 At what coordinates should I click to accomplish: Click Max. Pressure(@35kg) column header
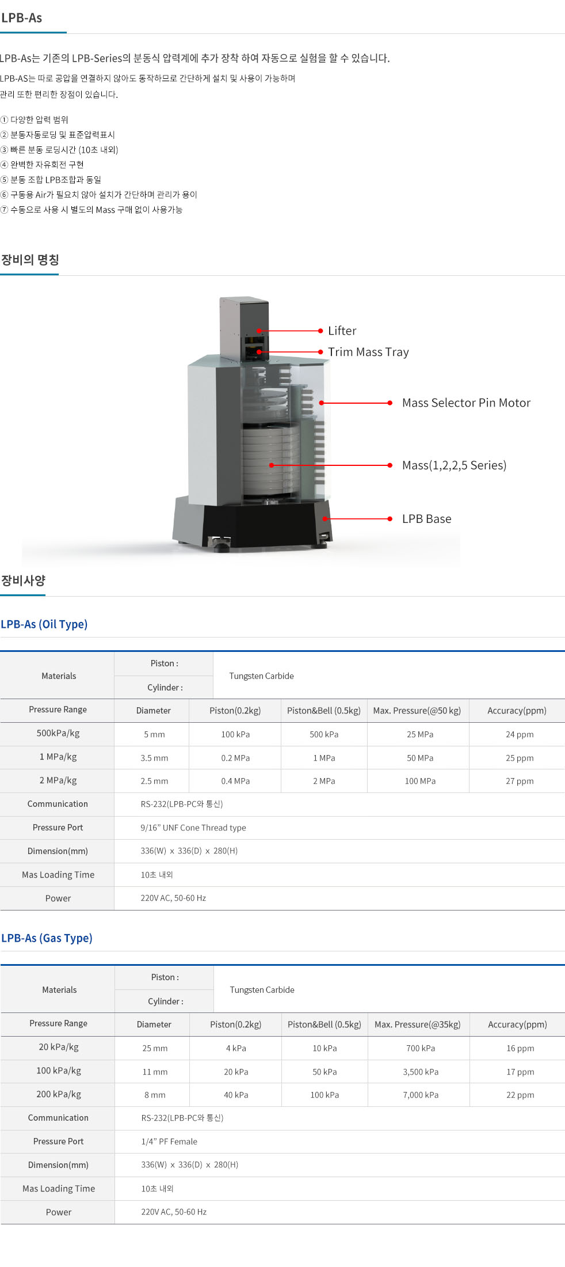pos(418,1025)
